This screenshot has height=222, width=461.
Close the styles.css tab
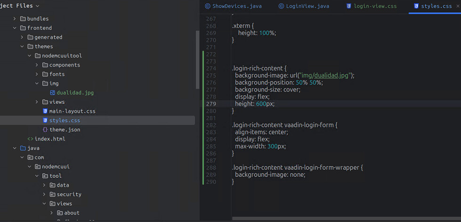click(x=458, y=6)
